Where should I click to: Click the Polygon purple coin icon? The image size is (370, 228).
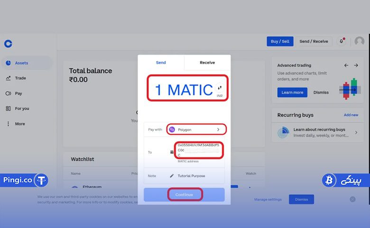click(x=172, y=130)
